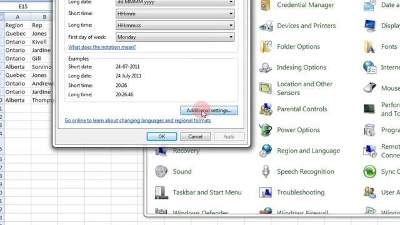Click Cancel in the Region dialog

pyautogui.click(x=196, y=136)
